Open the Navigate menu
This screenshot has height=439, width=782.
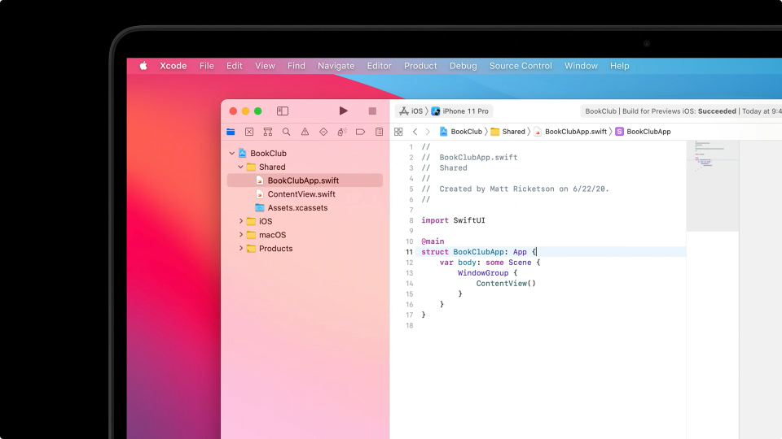point(336,66)
